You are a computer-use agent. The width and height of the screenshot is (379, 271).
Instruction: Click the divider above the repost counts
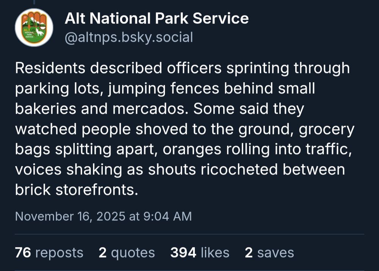tap(189, 234)
